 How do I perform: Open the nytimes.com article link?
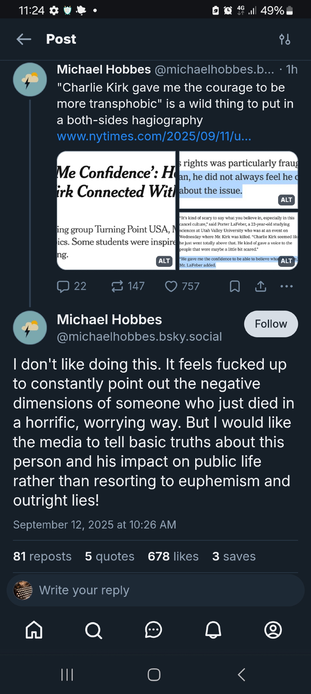click(x=154, y=136)
